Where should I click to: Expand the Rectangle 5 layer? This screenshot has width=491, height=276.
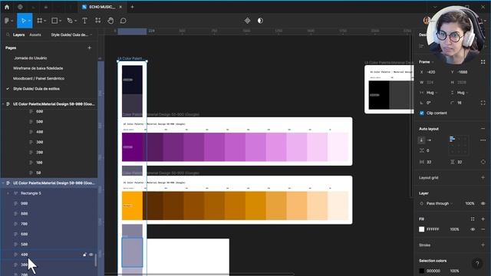coord(8,193)
